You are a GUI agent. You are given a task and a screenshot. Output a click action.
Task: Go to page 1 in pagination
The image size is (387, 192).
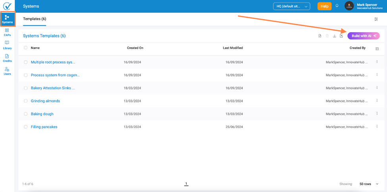click(186, 184)
